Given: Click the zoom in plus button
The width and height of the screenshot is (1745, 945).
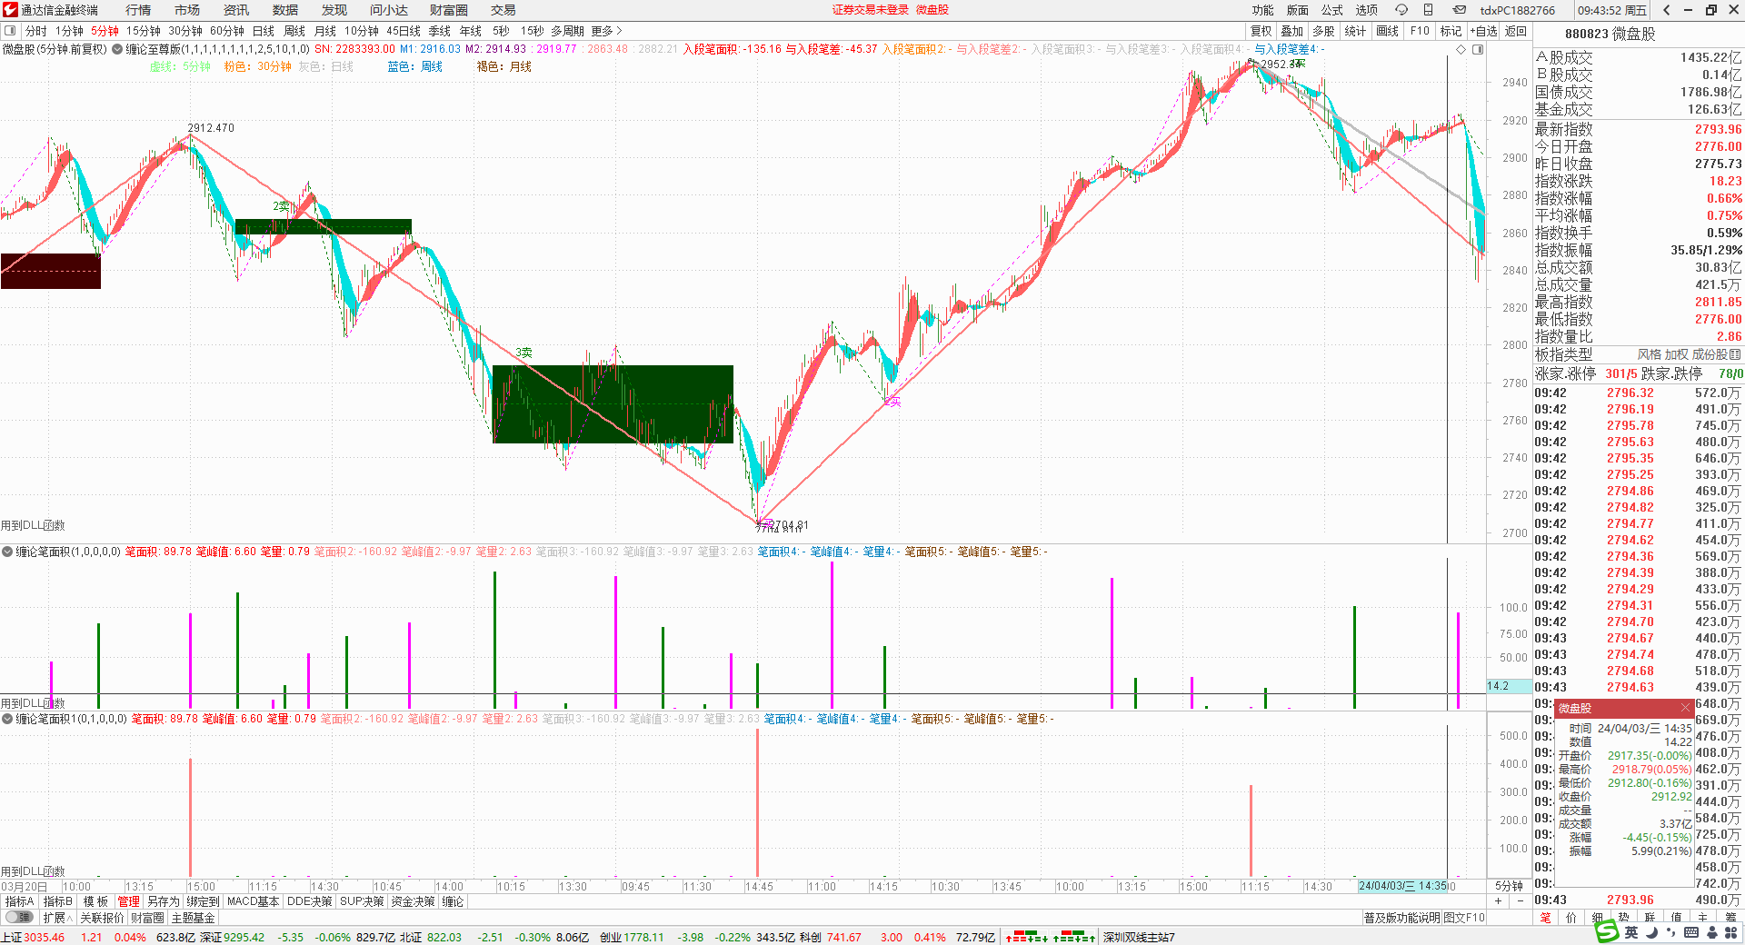Looking at the screenshot, I should tap(1498, 901).
